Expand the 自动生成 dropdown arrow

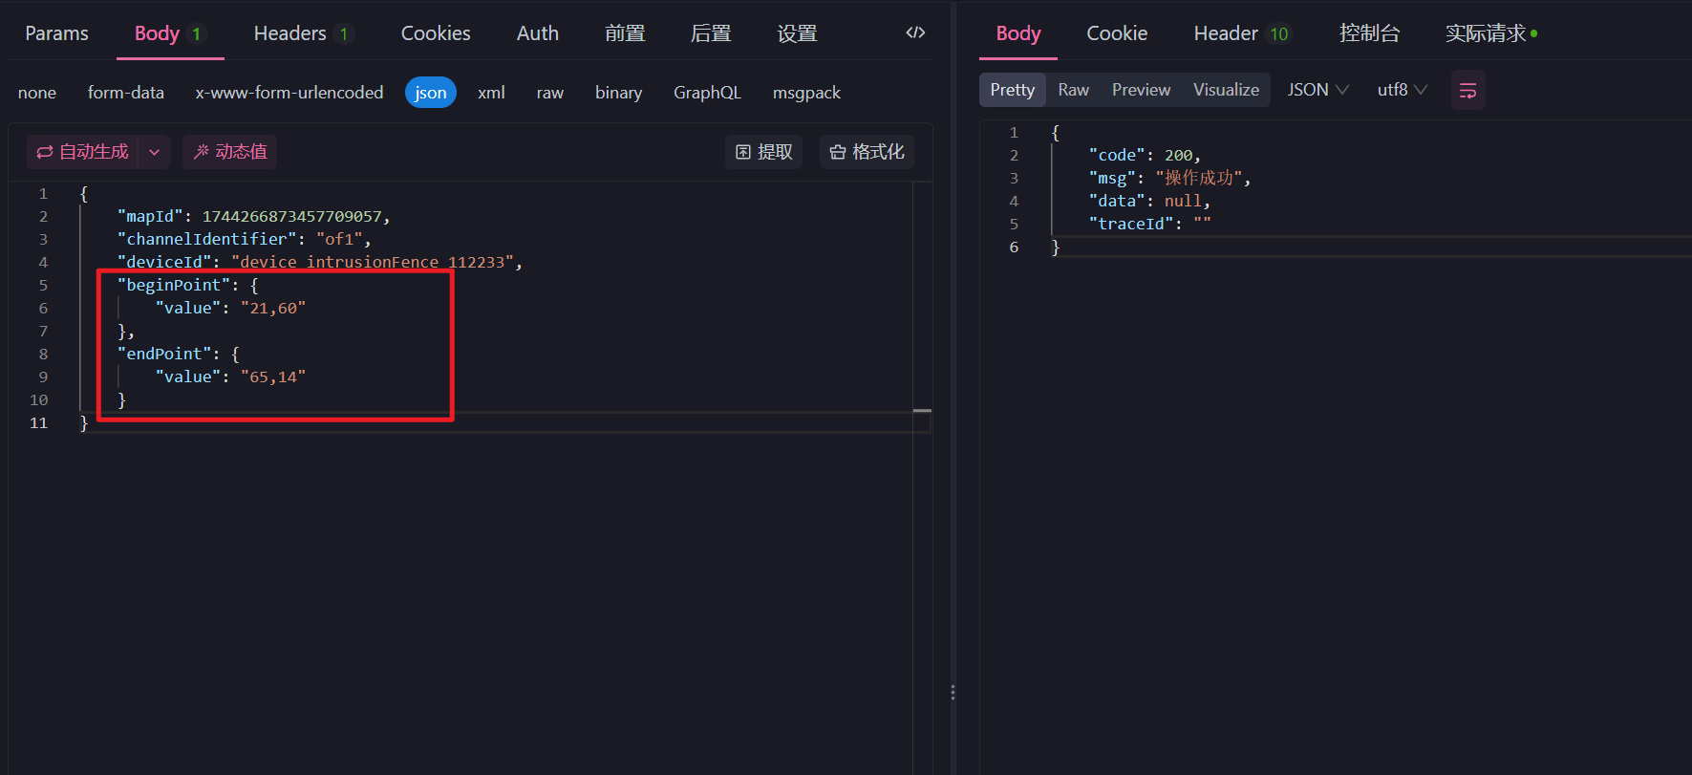[154, 152]
